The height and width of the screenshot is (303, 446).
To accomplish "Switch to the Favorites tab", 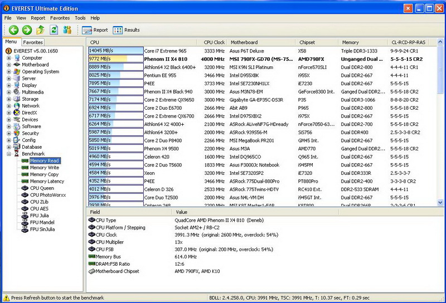I will [x=33, y=42].
